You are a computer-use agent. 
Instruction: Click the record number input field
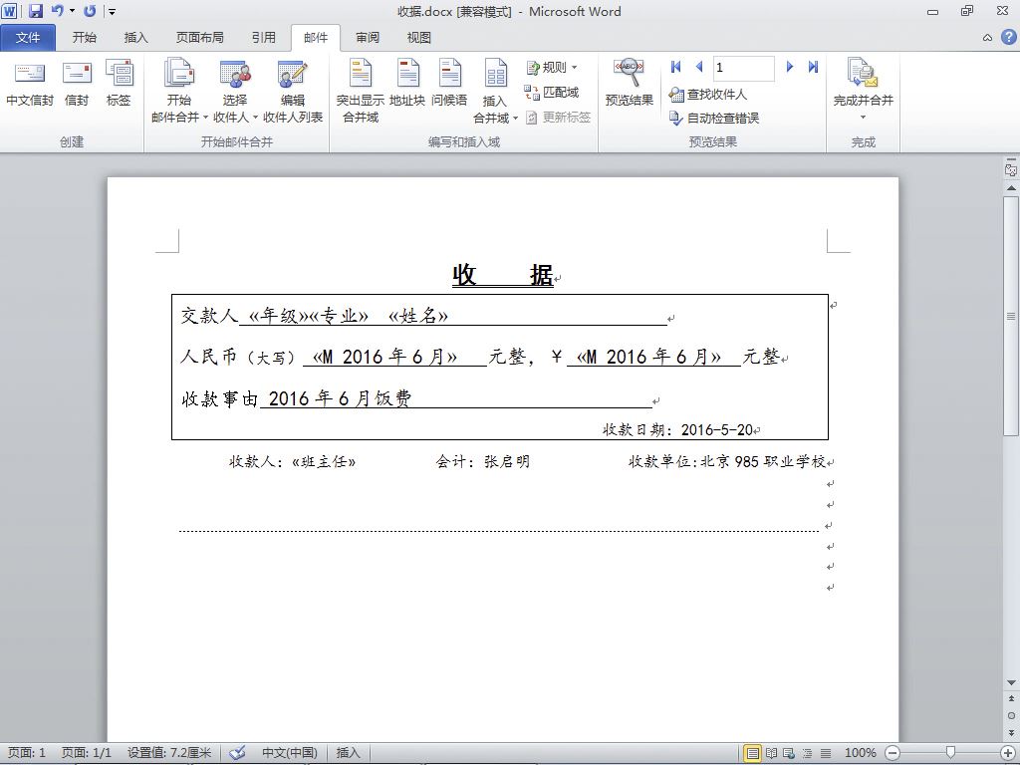(x=743, y=68)
